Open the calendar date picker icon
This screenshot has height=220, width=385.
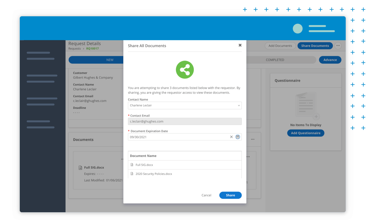click(238, 137)
